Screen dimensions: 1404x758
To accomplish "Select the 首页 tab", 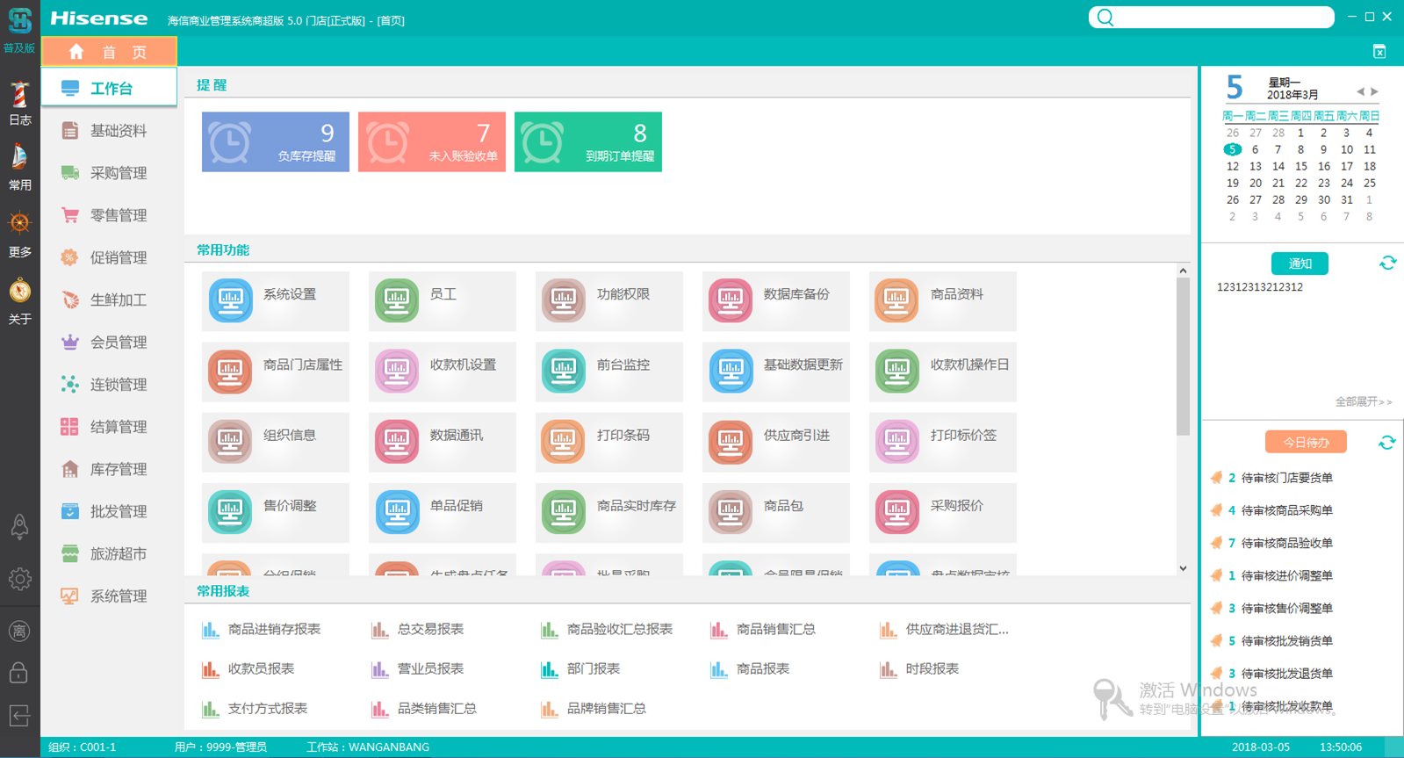I will (x=110, y=52).
